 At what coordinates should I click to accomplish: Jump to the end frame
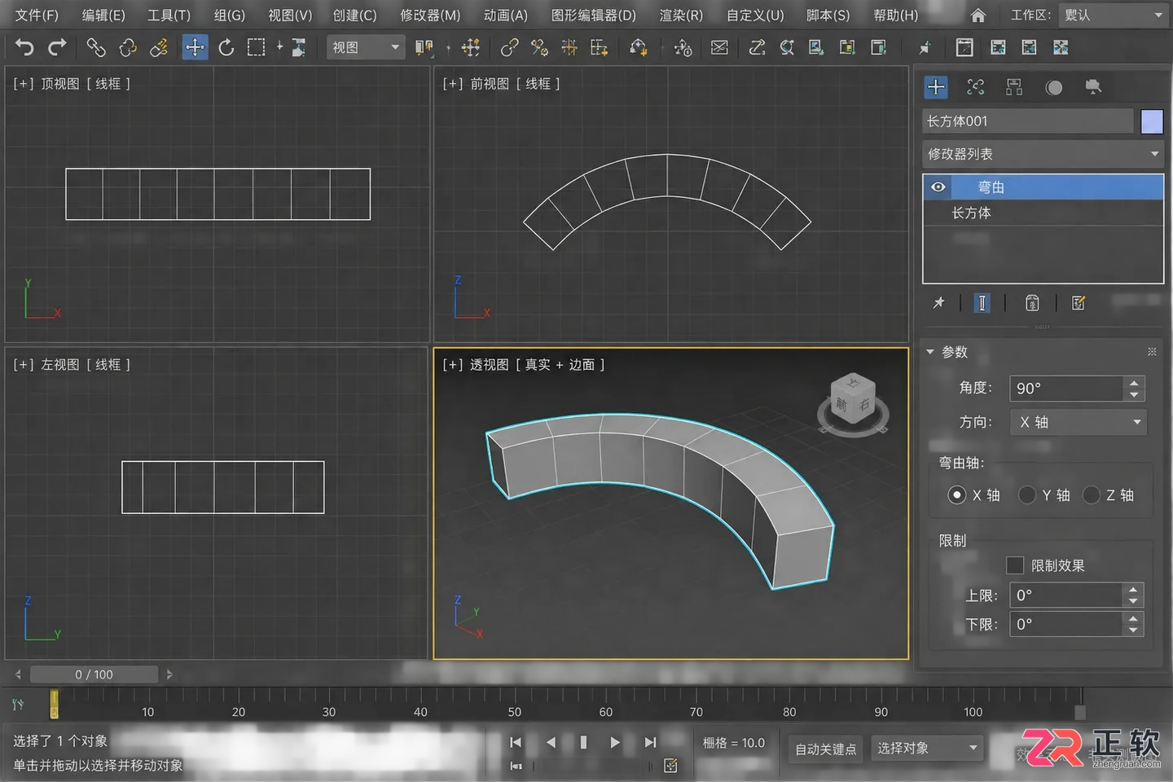pyautogui.click(x=650, y=742)
